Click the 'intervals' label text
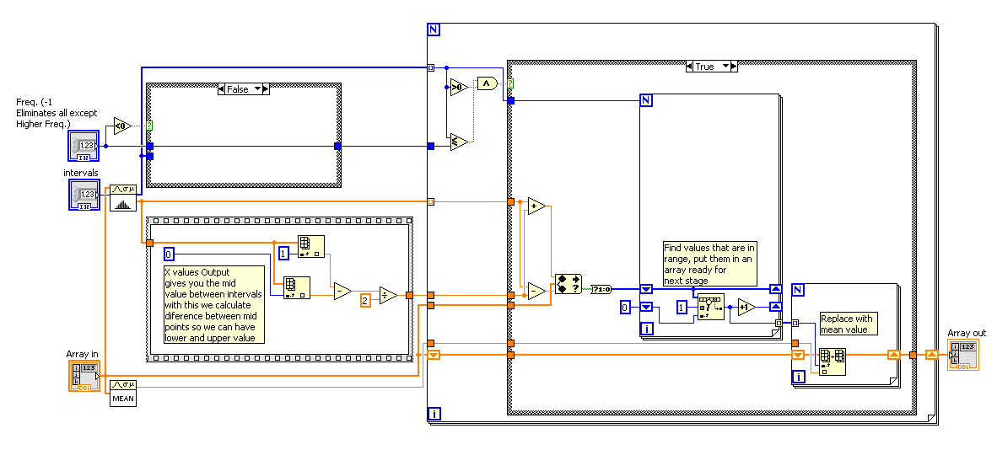 coord(81,173)
